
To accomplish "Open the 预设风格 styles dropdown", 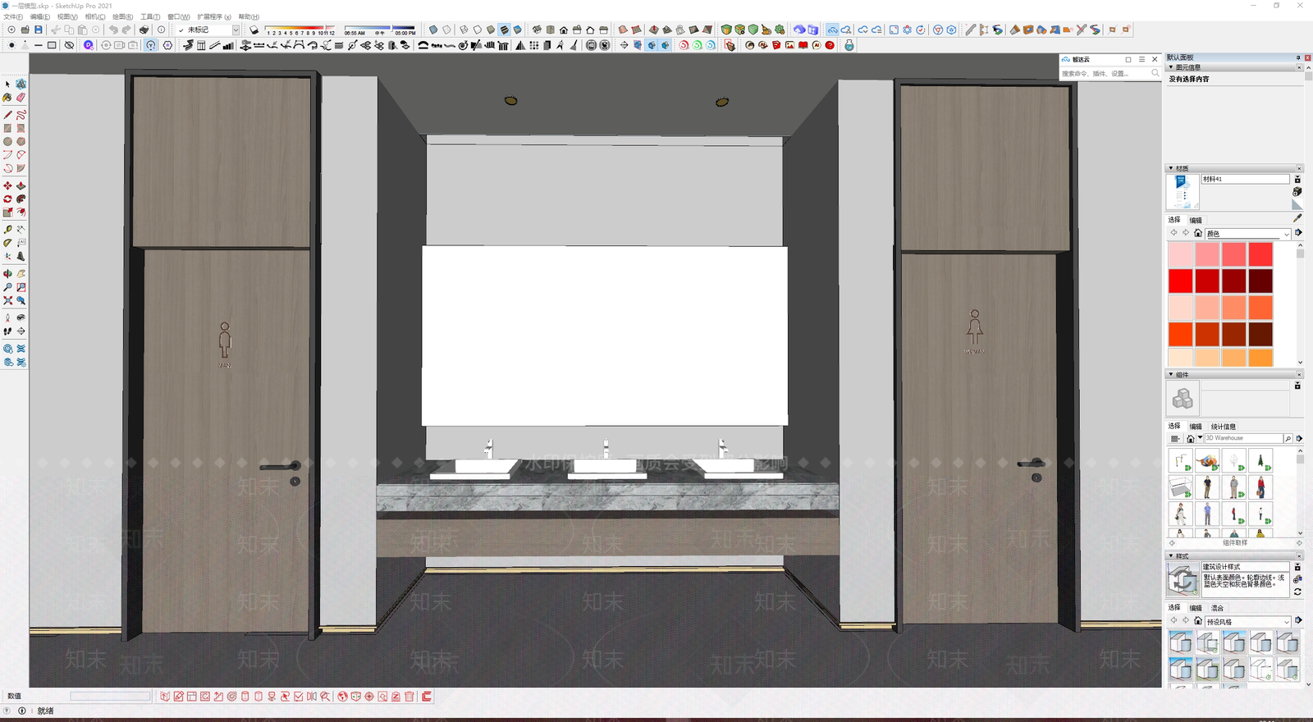I will [1247, 621].
